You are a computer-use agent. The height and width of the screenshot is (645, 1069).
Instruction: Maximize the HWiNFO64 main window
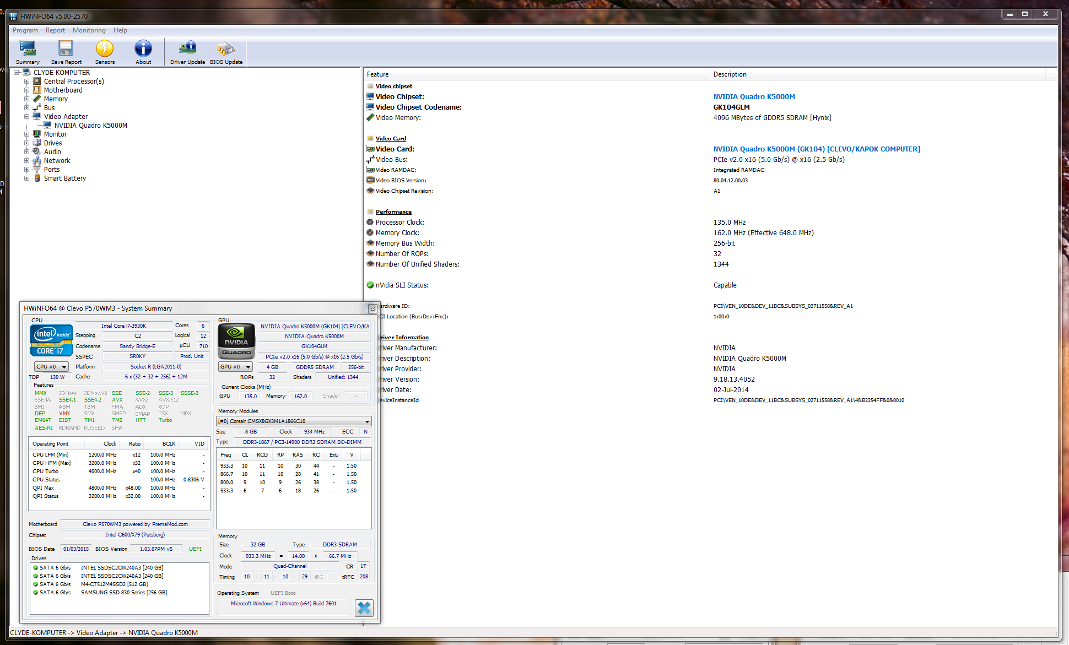coord(1025,14)
